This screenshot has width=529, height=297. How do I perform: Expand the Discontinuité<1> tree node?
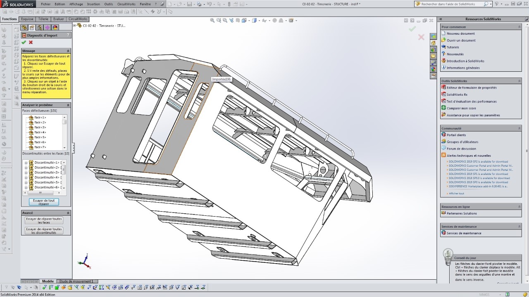tap(26, 163)
